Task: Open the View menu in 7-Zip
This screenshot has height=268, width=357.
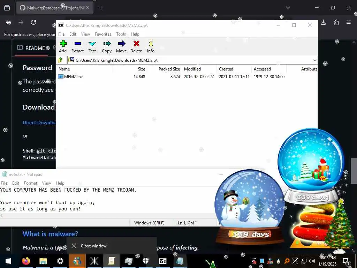Action: click(x=86, y=34)
